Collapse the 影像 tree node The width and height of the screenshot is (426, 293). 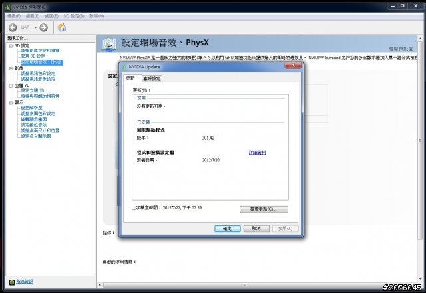click(11, 68)
